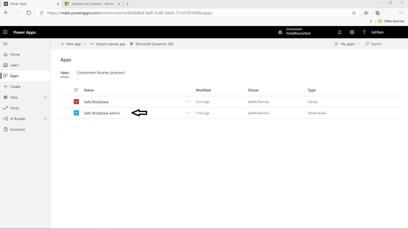
Task: Sort by the Modified column header
Action: [x=203, y=90]
